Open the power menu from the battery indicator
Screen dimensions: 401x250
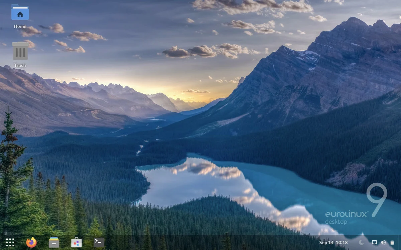point(393,242)
